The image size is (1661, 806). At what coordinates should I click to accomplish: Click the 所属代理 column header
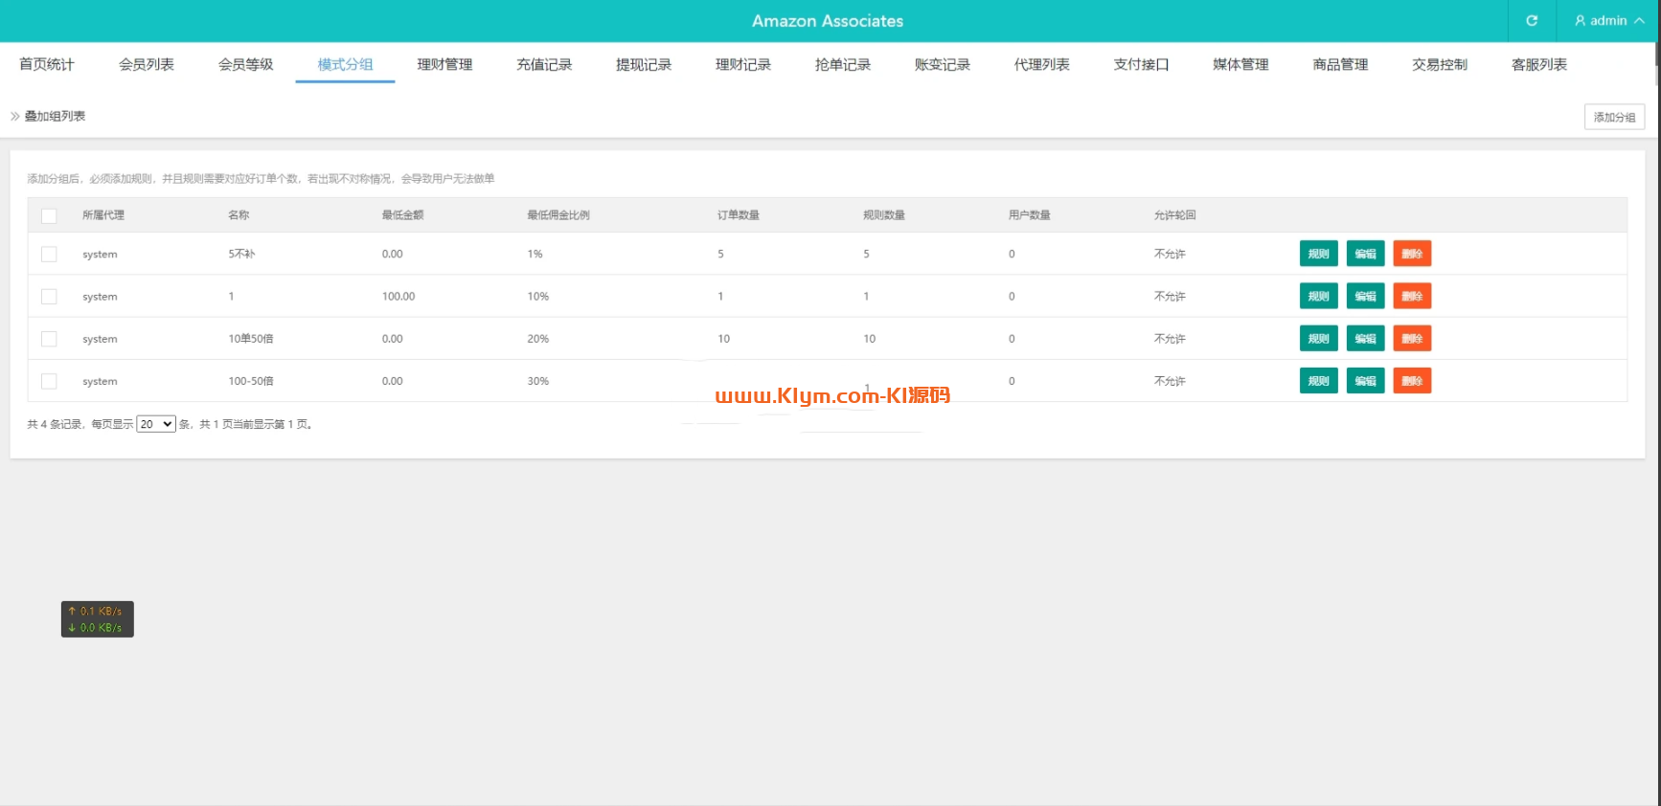point(103,215)
